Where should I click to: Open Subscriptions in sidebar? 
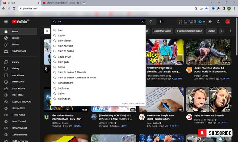(x=19, y=51)
